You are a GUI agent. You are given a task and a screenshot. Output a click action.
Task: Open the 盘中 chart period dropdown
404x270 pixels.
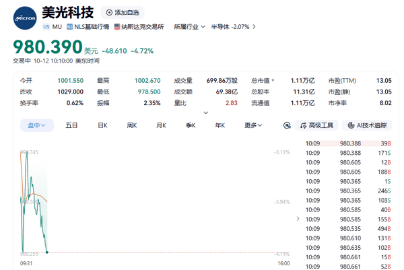point(37,125)
